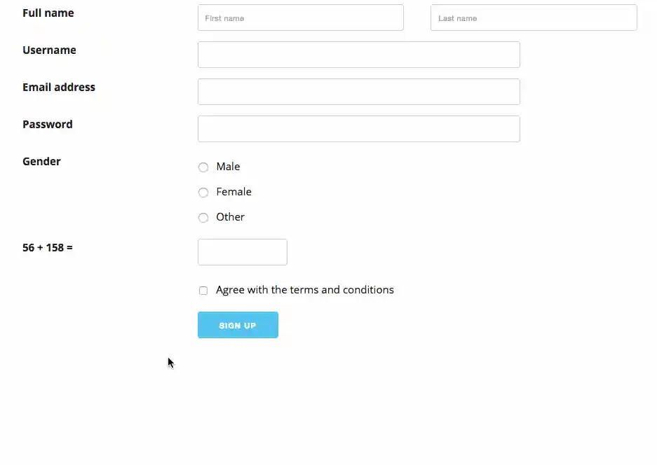This screenshot has height=465, width=657.
Task: Click the "Password" field label
Action: [48, 124]
